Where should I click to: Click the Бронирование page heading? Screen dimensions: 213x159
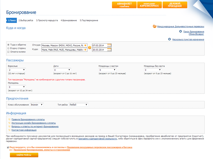click(x=21, y=12)
